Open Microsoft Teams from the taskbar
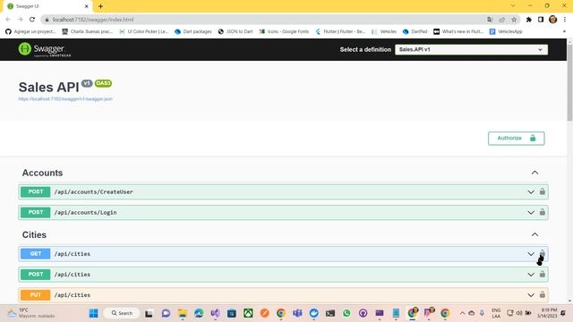Screen dimensions: 573x322 click(297, 313)
